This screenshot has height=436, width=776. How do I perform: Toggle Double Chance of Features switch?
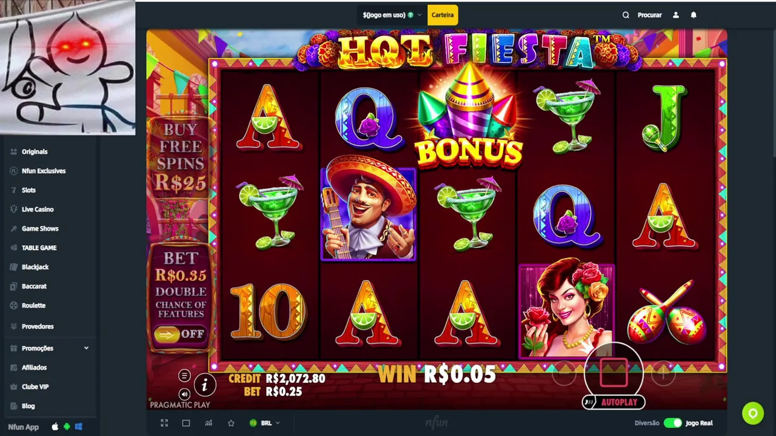[x=179, y=334]
